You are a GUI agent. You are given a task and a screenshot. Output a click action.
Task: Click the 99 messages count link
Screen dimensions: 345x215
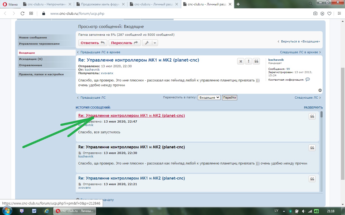coord(288,69)
